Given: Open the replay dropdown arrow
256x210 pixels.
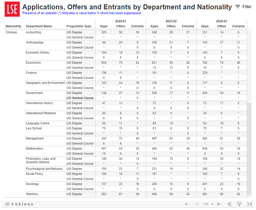Looking at the screenshot, I should (212, 204).
